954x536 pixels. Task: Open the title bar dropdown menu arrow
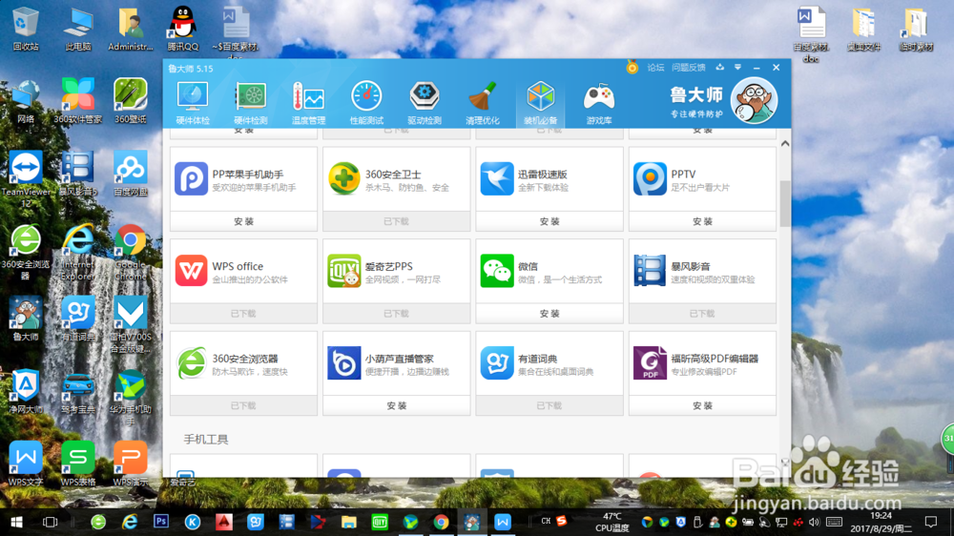(x=737, y=67)
